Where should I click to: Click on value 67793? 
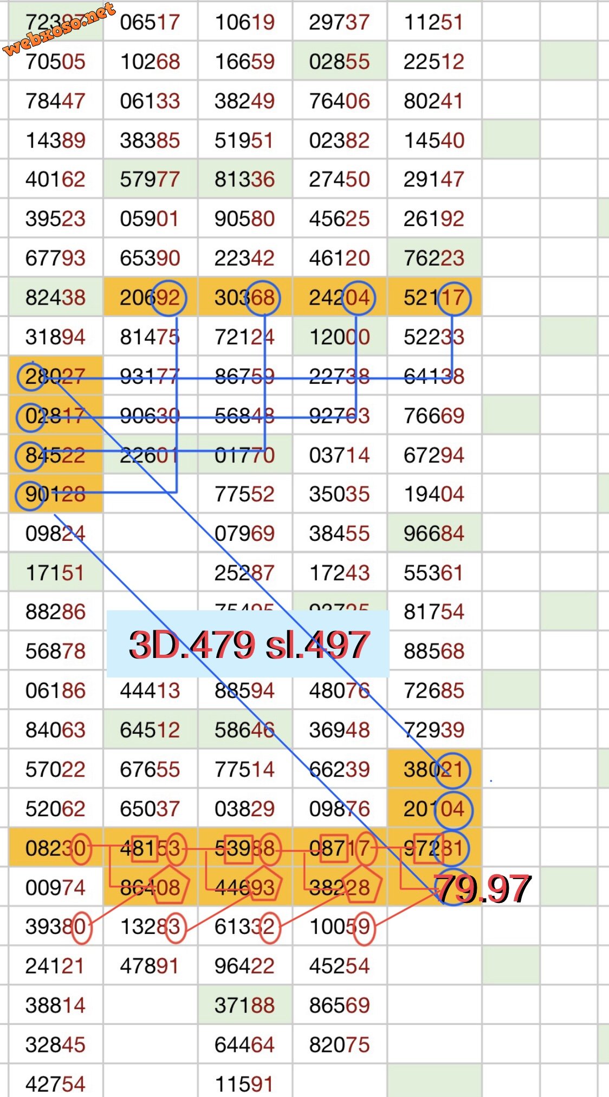[56, 258]
